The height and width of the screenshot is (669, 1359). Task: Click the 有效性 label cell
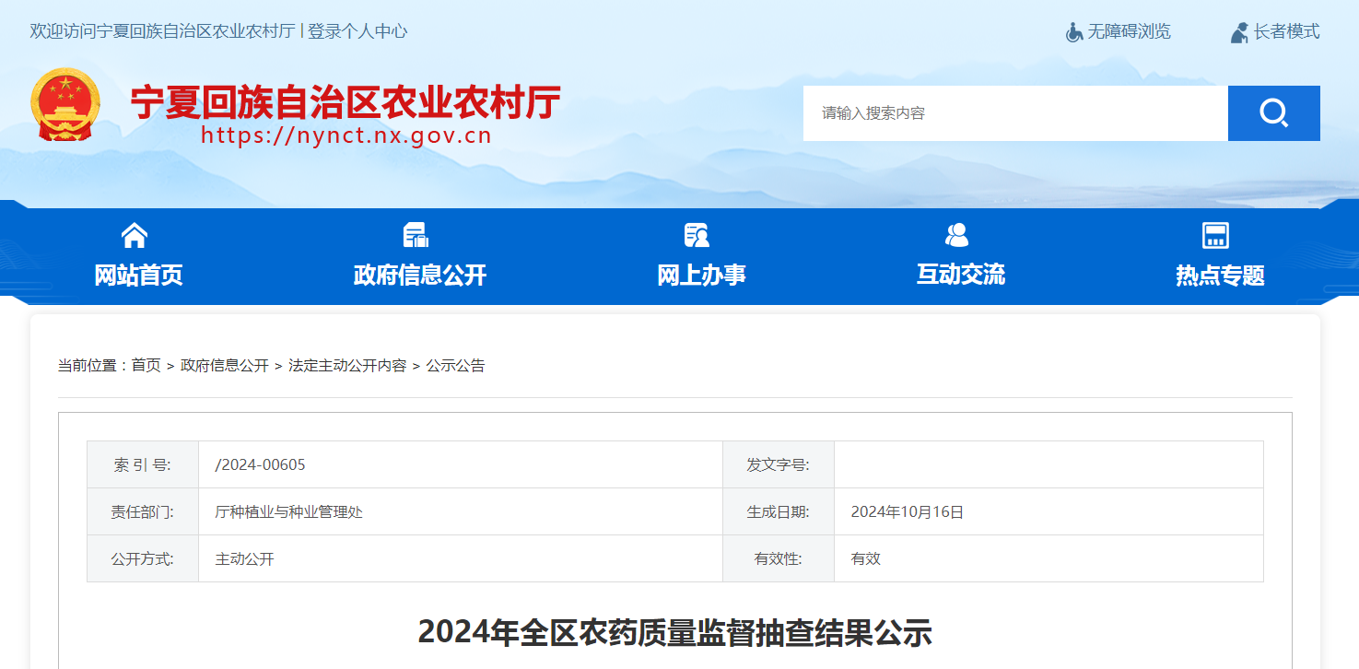(779, 558)
